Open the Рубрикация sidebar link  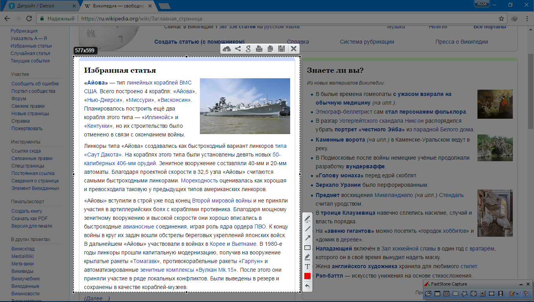(24, 31)
